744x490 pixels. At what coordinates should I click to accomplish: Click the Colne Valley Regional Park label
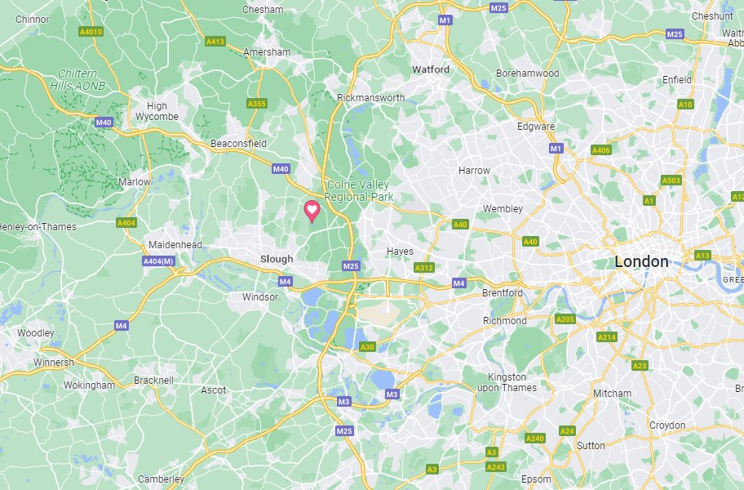(359, 190)
